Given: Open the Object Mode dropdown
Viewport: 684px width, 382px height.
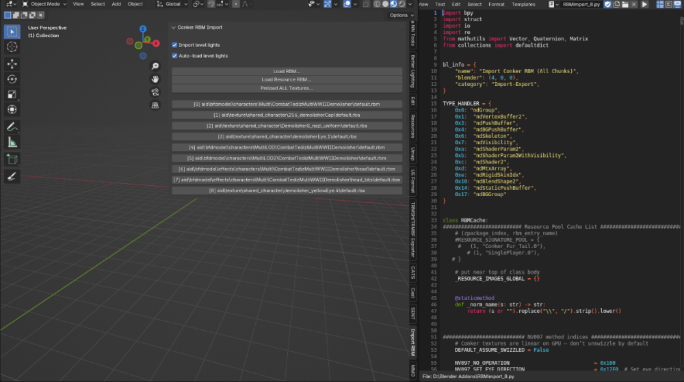Looking at the screenshot, I should click(44, 4).
